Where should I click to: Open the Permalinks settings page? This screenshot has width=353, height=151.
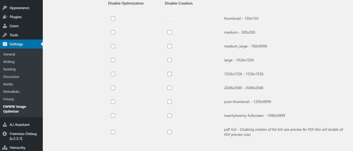tap(11, 91)
